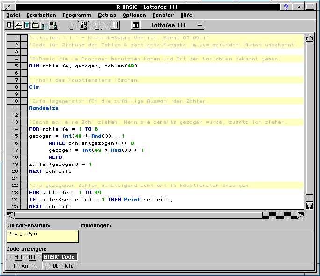Click the question mark help icon
Screen dimensions: 320x276
pos(286,7)
